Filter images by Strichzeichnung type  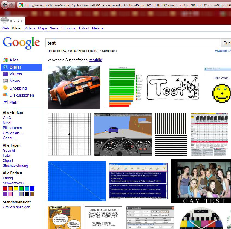click(x=15, y=166)
